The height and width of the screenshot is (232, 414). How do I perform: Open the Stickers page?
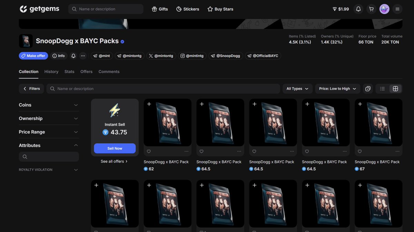[x=188, y=9]
